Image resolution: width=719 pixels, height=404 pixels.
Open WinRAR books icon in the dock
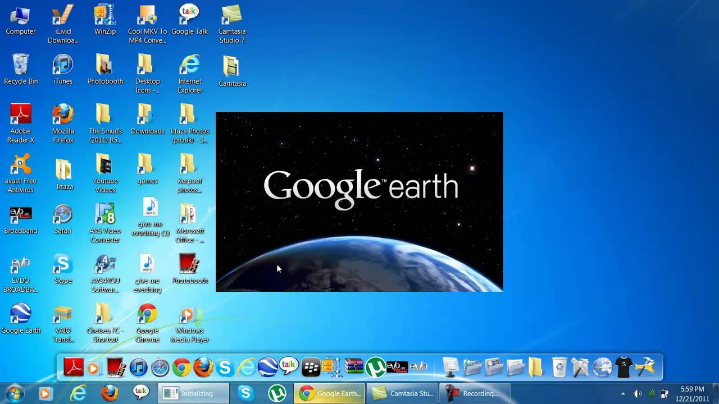354,368
